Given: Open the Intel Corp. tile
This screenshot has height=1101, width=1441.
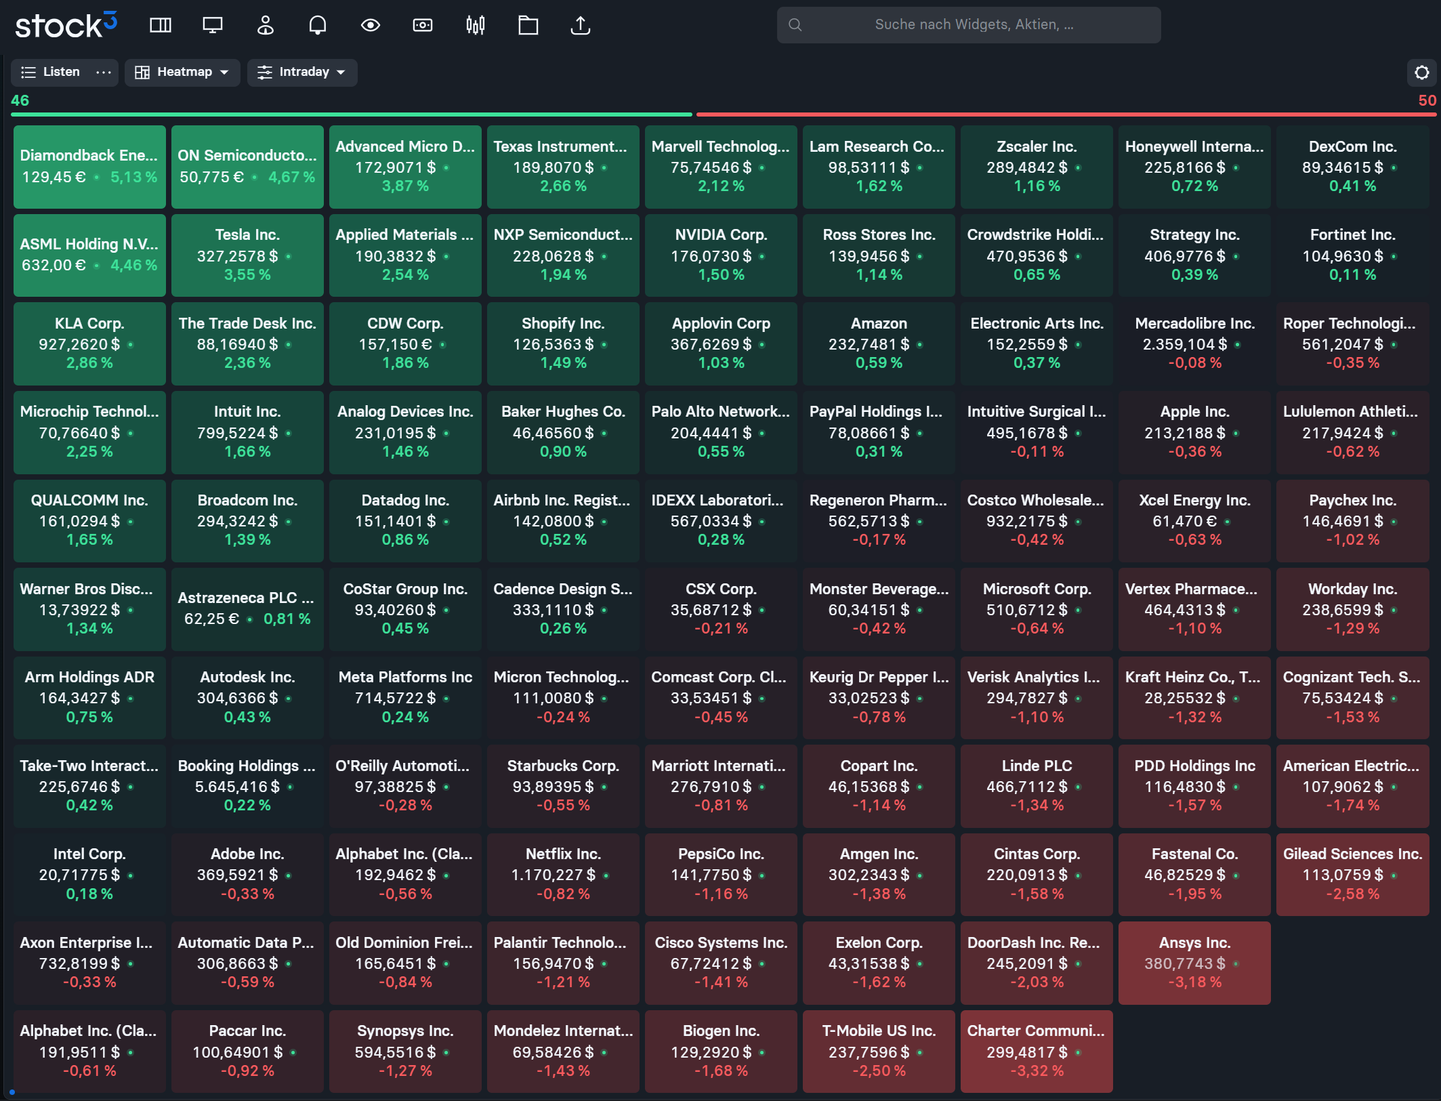Looking at the screenshot, I should (x=89, y=875).
